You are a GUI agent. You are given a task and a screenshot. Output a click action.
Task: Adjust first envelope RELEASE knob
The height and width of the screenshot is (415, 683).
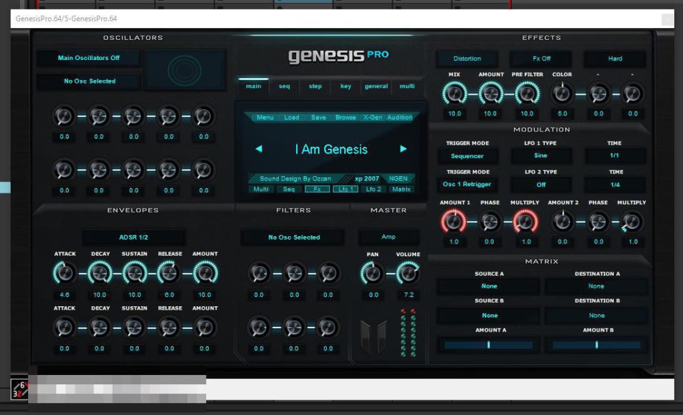(x=169, y=274)
